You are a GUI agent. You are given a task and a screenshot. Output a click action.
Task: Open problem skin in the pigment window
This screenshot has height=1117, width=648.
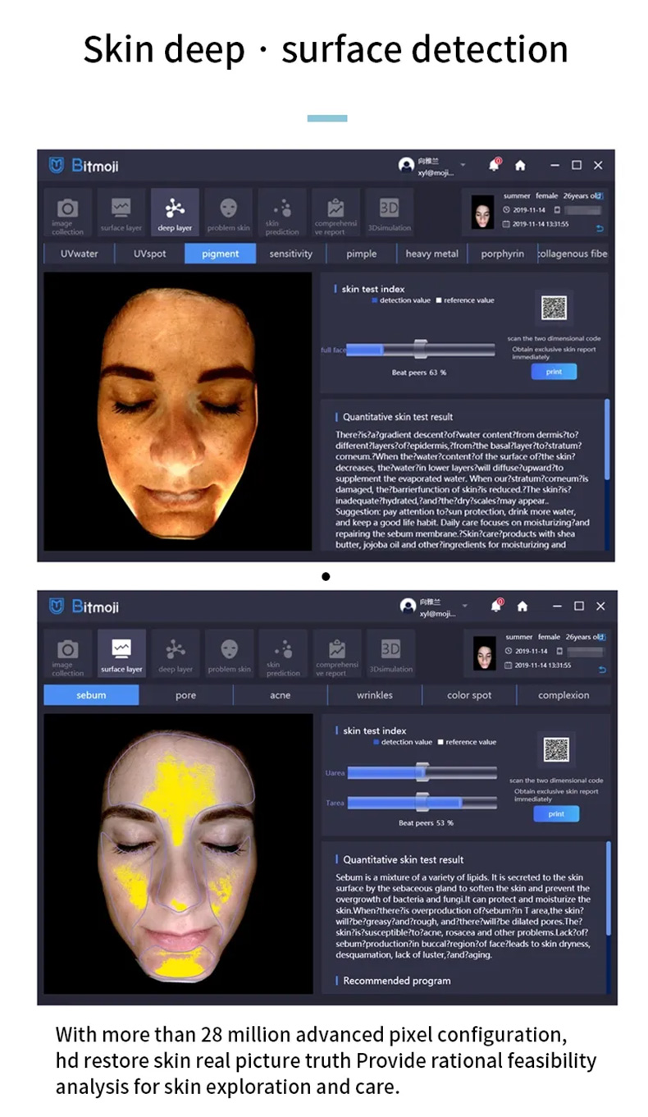[229, 214]
